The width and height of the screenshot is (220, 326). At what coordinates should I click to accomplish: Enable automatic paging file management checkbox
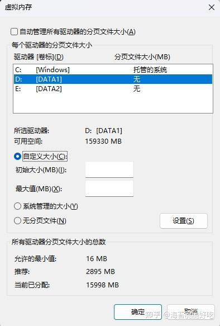point(14,32)
